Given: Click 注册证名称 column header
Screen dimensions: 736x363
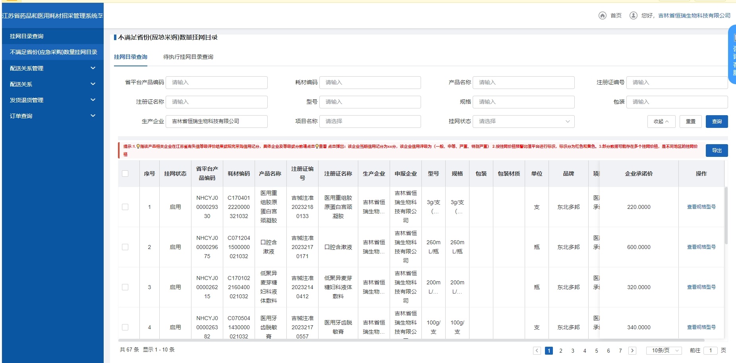Looking at the screenshot, I should (x=338, y=174).
